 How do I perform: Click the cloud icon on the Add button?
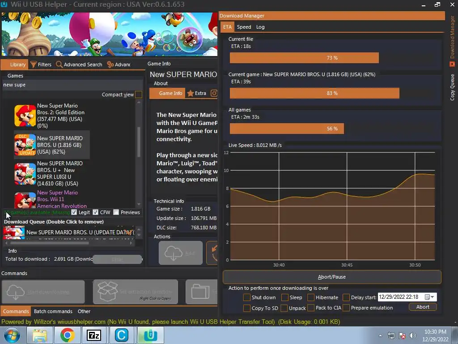tap(174, 253)
